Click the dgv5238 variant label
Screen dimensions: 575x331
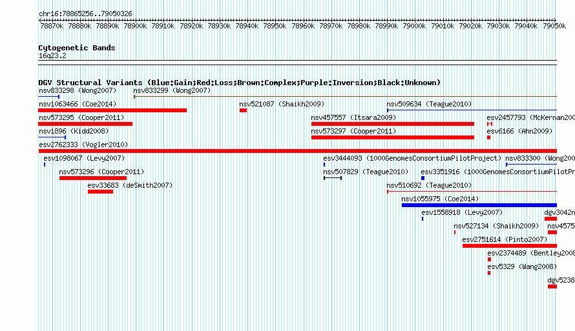tap(561, 280)
